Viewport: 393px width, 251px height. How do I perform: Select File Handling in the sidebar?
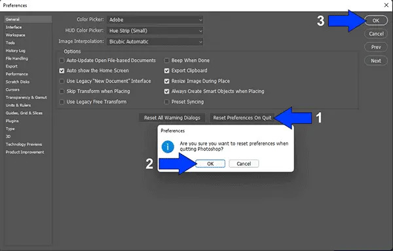(x=17, y=58)
